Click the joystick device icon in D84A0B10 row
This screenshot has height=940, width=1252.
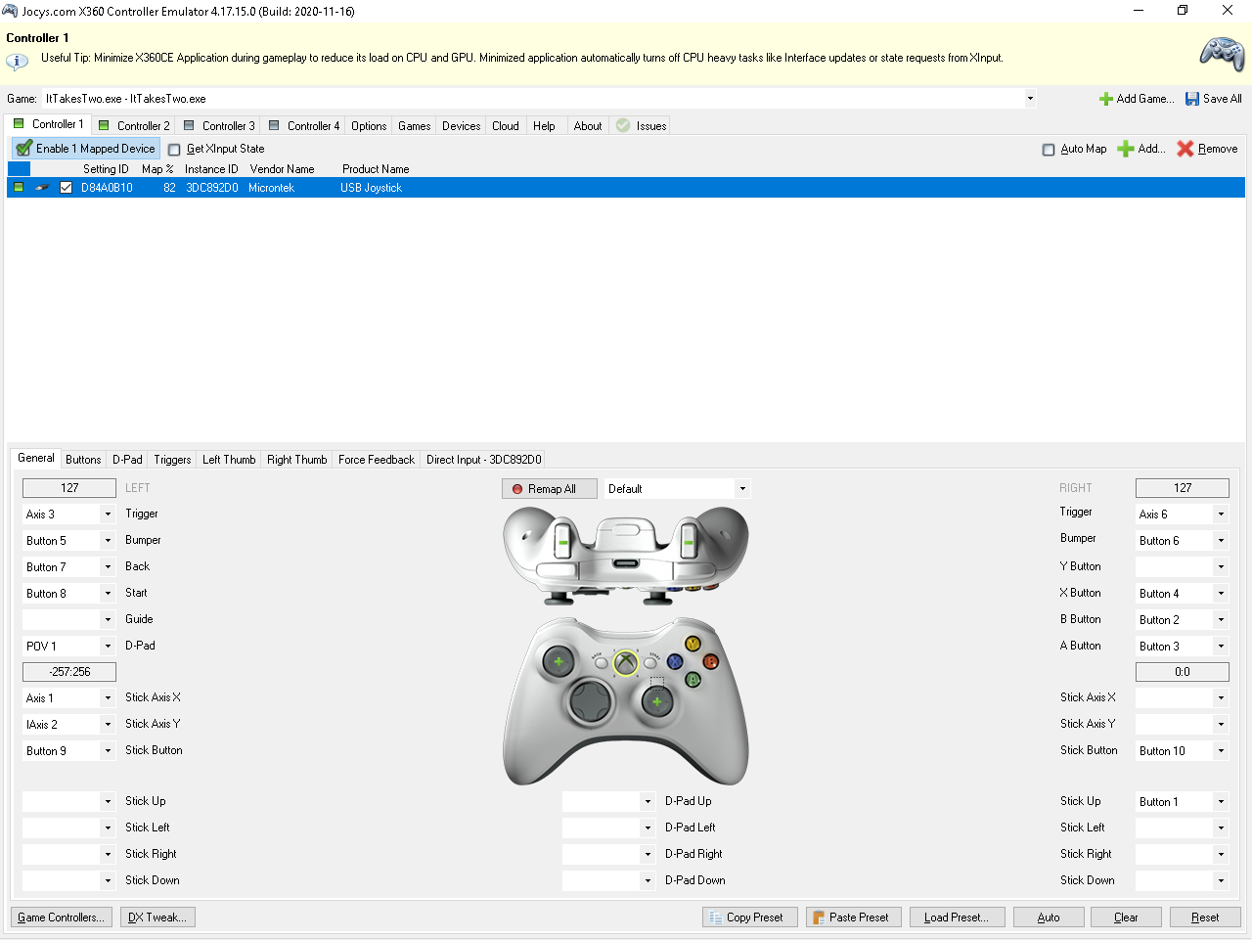[x=42, y=188]
